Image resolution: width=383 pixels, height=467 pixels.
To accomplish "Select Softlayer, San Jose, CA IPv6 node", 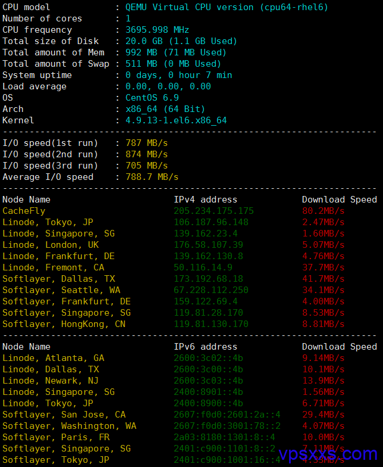I will [64, 415].
